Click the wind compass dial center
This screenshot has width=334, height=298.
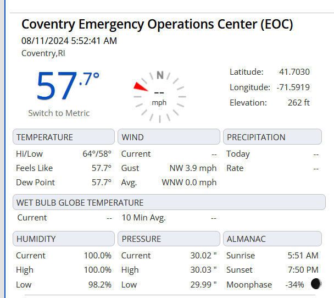click(159, 97)
